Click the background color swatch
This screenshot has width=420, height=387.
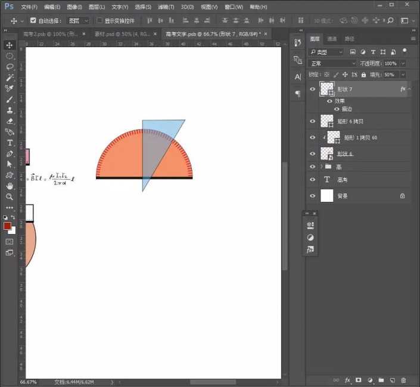[13, 231]
